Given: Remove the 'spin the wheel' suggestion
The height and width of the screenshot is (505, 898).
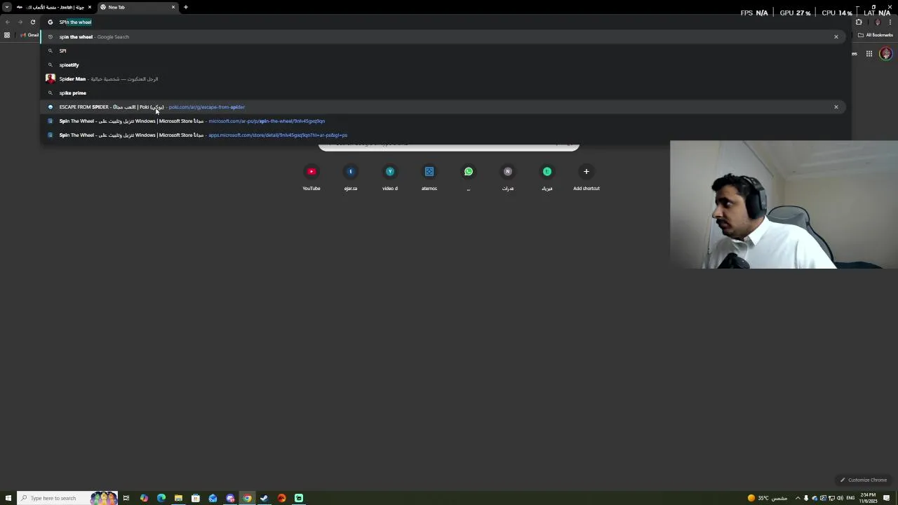Looking at the screenshot, I should [836, 36].
